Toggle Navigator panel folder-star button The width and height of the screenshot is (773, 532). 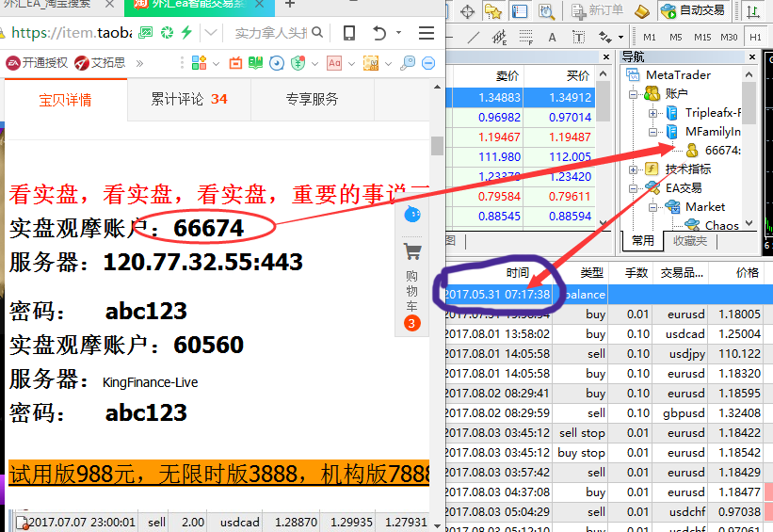point(492,11)
